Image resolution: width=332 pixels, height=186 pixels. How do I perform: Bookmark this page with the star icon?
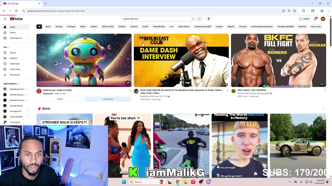295,11
